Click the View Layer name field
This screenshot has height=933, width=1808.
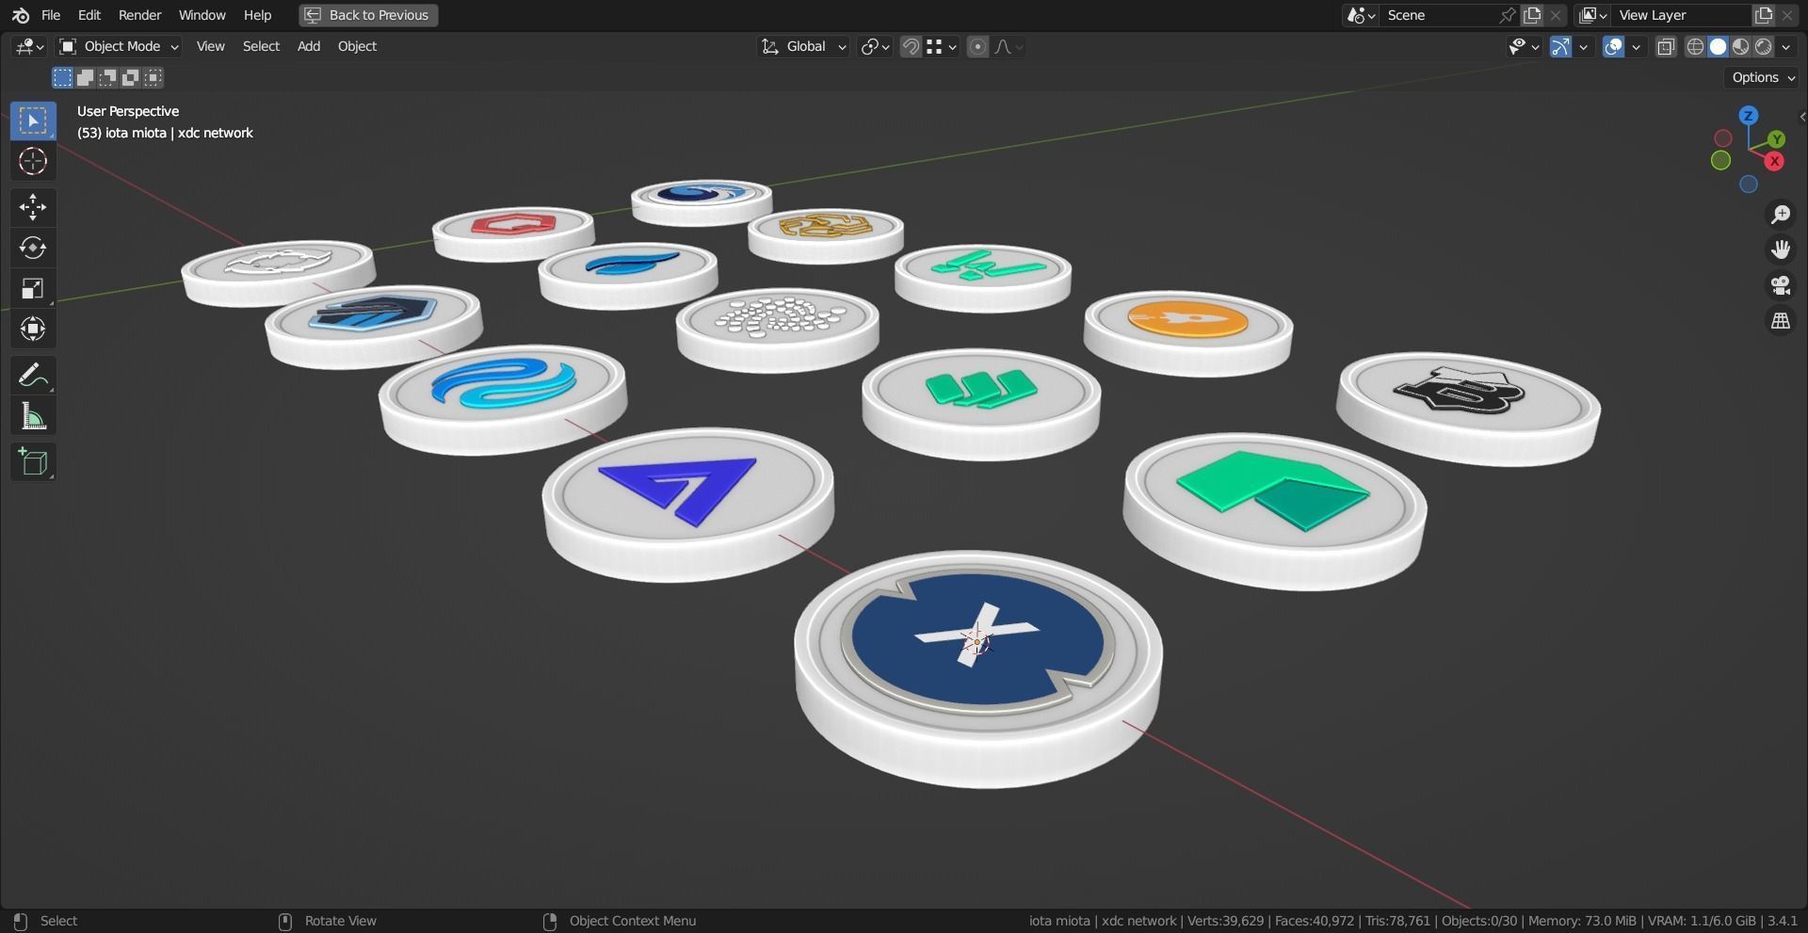click(1681, 15)
